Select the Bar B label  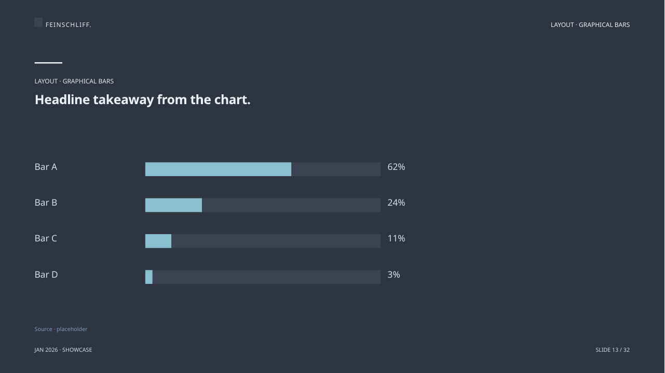point(46,203)
